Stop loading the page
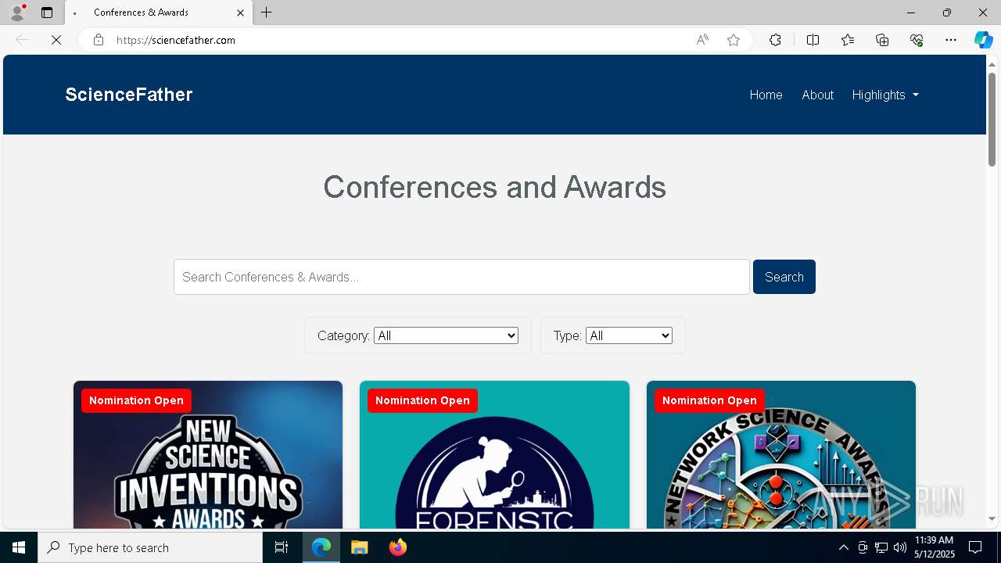 point(56,40)
